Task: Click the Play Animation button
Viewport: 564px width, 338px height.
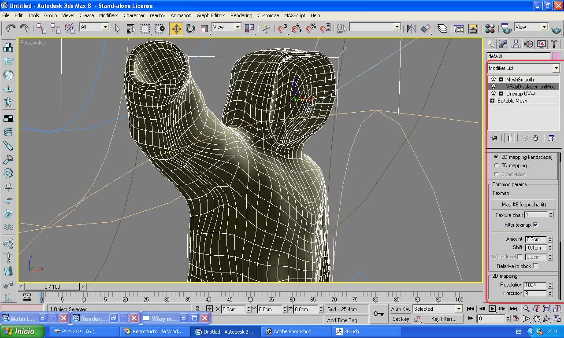Action: click(492, 309)
